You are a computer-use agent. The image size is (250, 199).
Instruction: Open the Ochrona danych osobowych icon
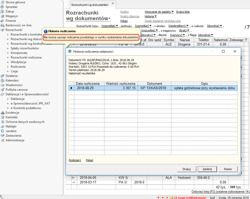[3, 122]
